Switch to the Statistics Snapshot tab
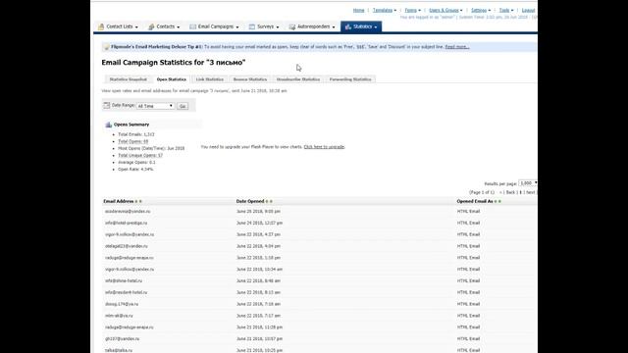628x353 pixels. pyautogui.click(x=129, y=79)
